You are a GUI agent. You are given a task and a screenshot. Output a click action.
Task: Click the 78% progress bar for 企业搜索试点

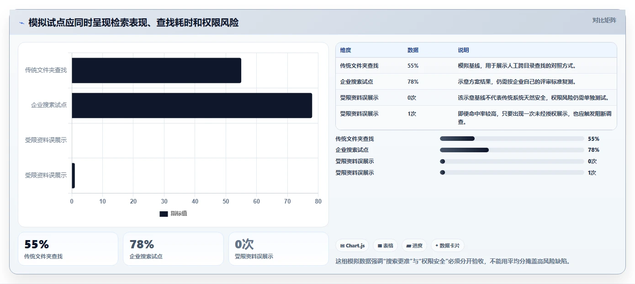tap(512, 150)
